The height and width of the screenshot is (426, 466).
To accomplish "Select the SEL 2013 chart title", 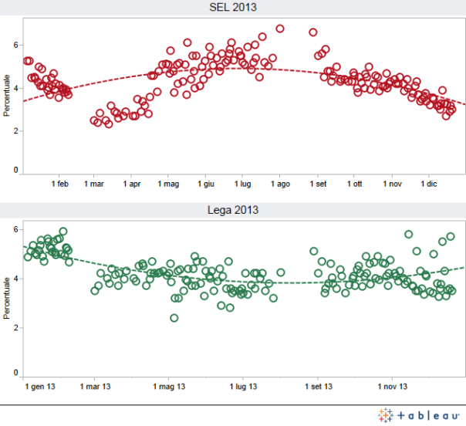I will click(x=233, y=7).
